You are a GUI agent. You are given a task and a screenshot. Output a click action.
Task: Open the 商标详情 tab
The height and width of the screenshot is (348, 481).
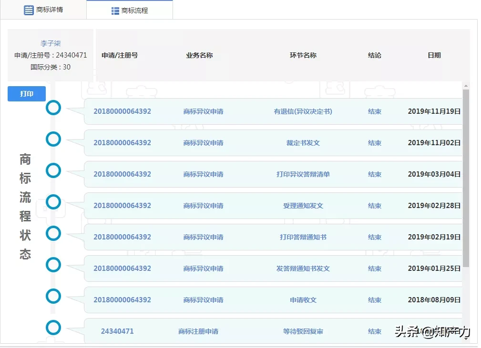click(x=43, y=10)
